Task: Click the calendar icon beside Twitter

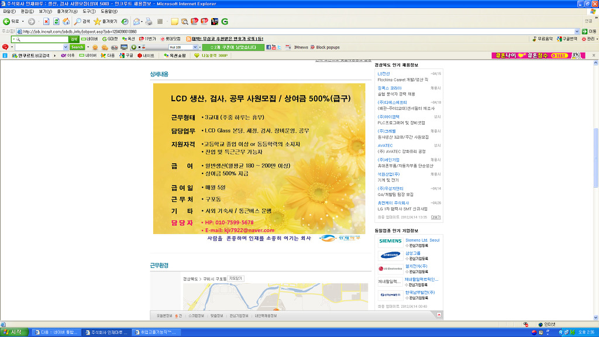Action: click(288, 47)
